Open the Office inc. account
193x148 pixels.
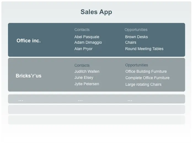pyautogui.click(x=29, y=41)
